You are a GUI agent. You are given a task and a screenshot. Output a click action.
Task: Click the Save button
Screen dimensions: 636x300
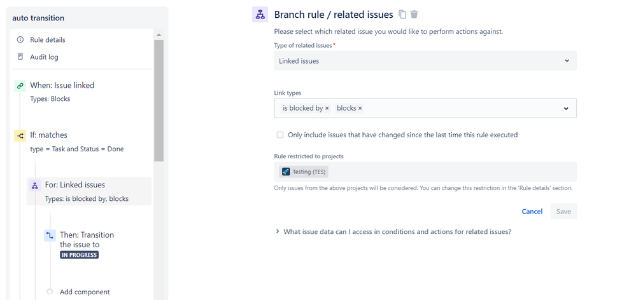click(x=563, y=212)
